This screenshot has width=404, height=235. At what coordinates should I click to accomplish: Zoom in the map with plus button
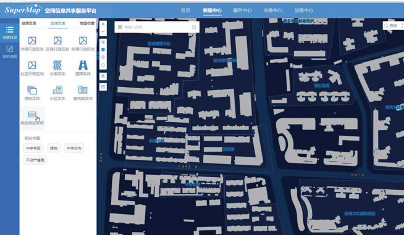pyautogui.click(x=103, y=24)
